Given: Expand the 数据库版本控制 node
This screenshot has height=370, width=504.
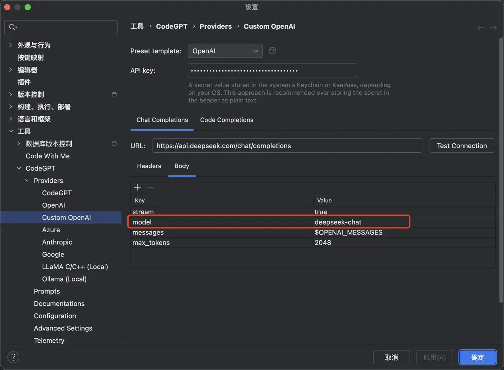Looking at the screenshot, I should (x=19, y=144).
